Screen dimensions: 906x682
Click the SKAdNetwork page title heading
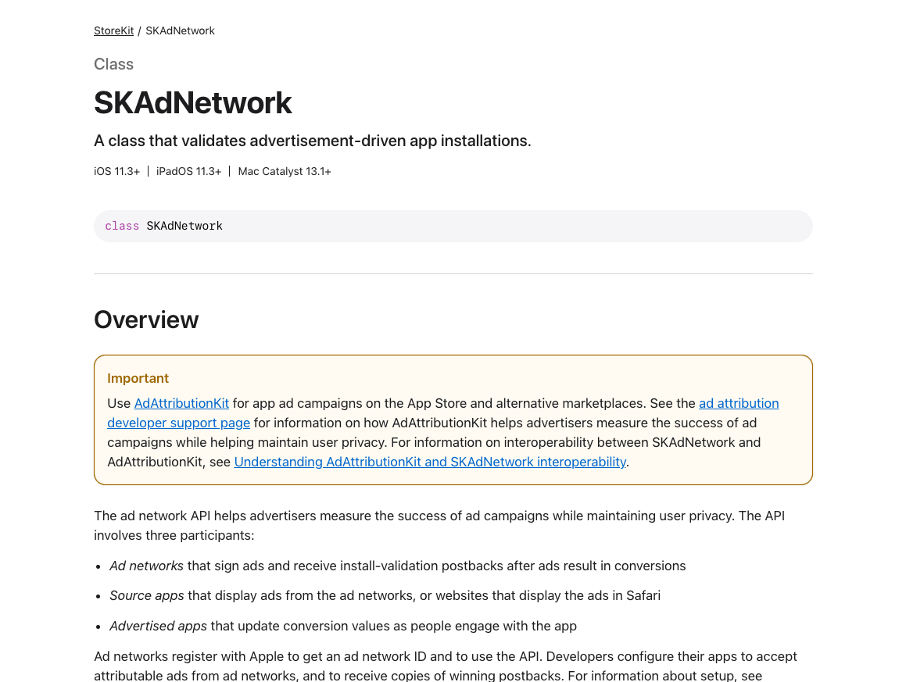[x=192, y=102]
